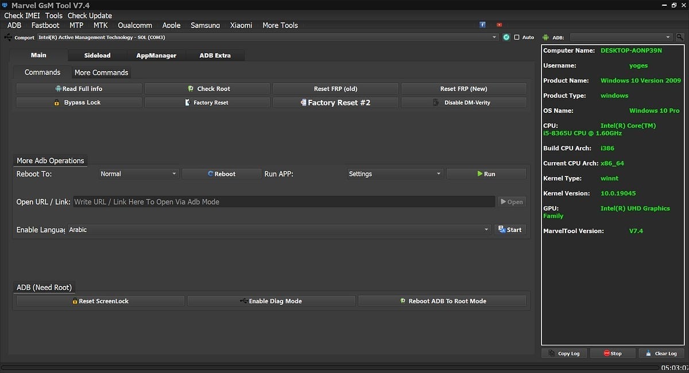Click the green Android ADB icon
Screen dimensions: 689x373
545,37
